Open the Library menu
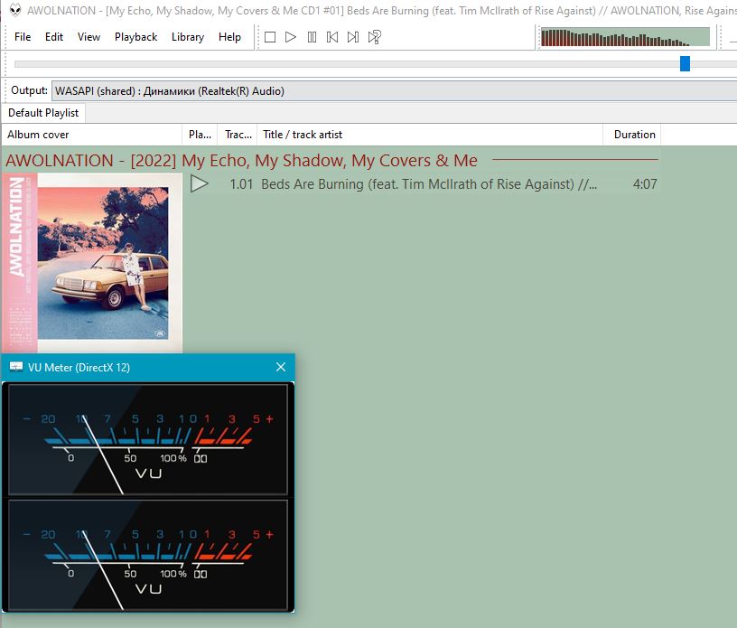This screenshot has height=628, width=737. [x=188, y=37]
